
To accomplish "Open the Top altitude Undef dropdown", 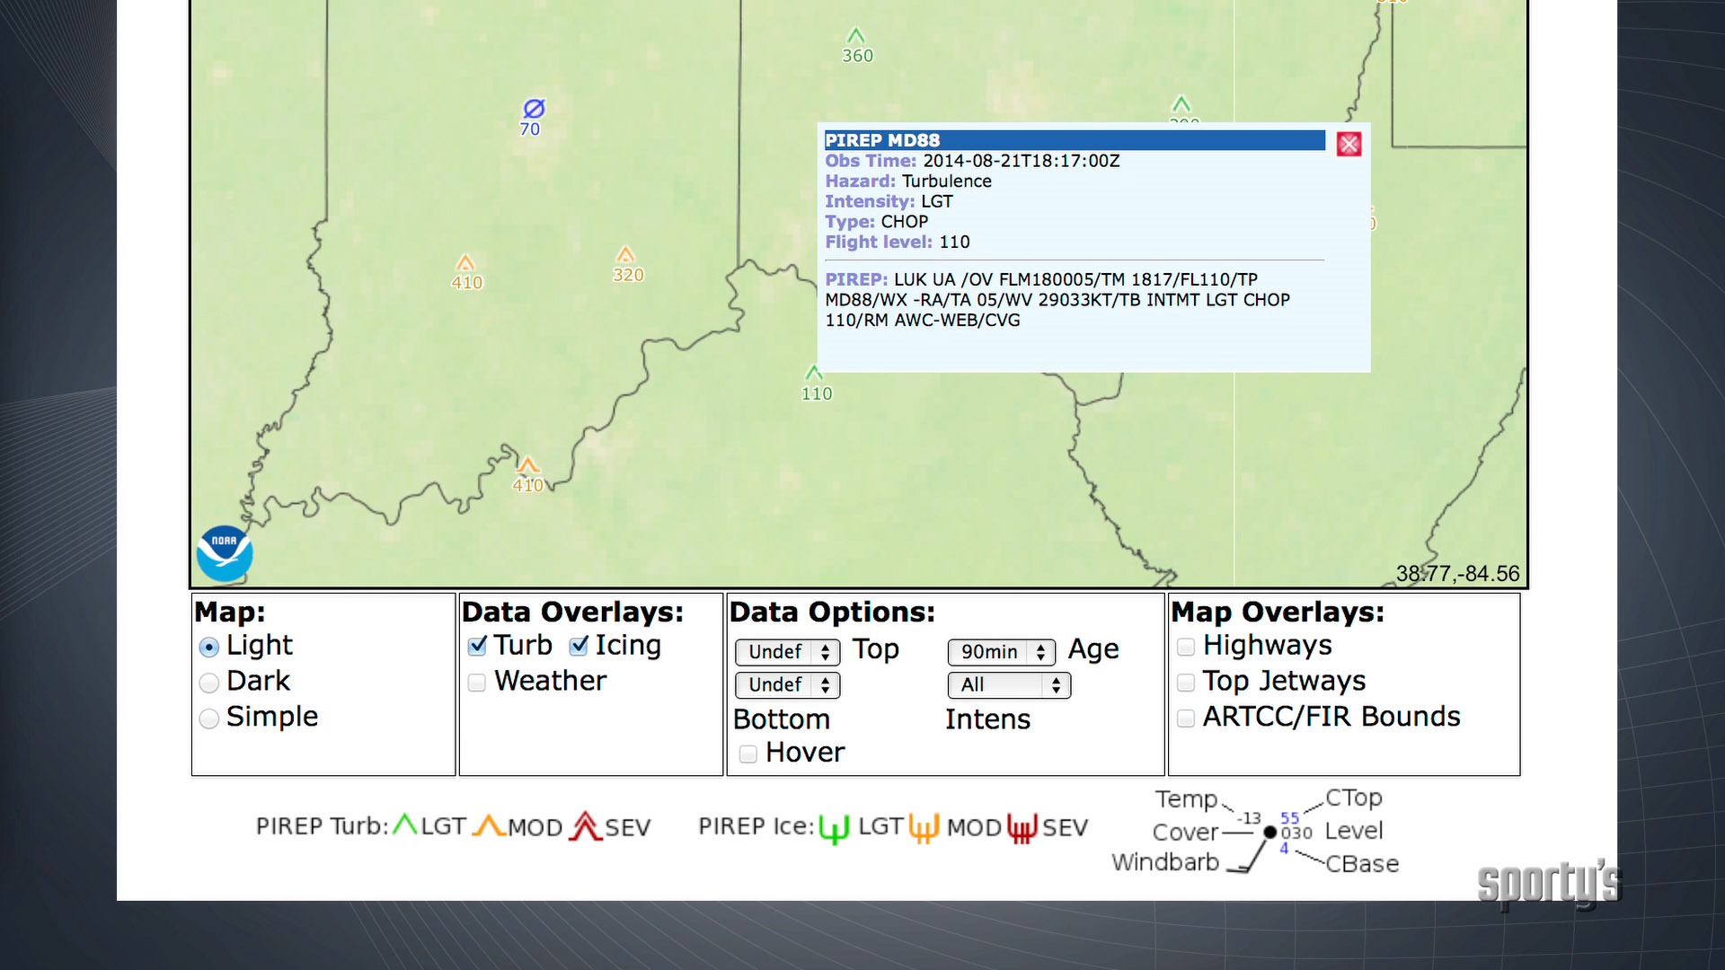I will point(787,653).
